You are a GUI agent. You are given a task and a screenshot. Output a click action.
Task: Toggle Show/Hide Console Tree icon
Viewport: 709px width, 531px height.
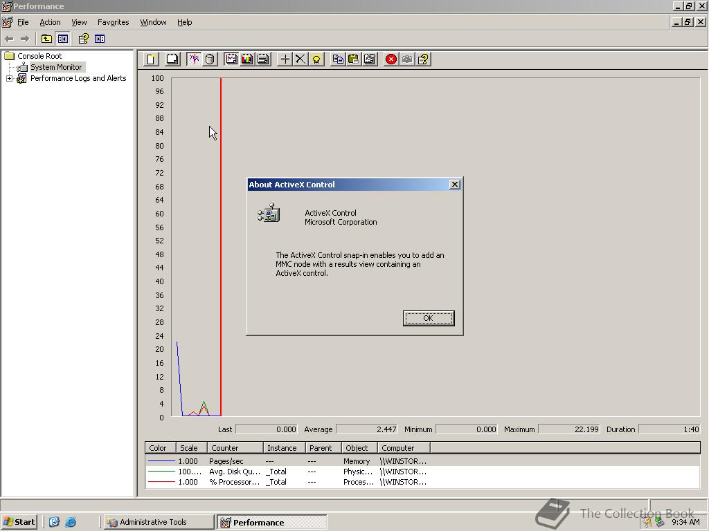[63, 39]
